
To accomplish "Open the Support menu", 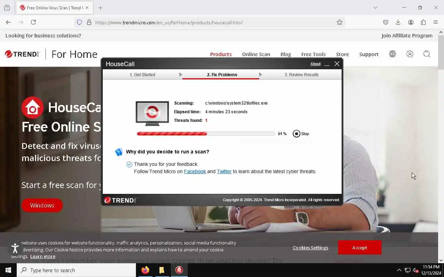I will [x=369, y=54].
